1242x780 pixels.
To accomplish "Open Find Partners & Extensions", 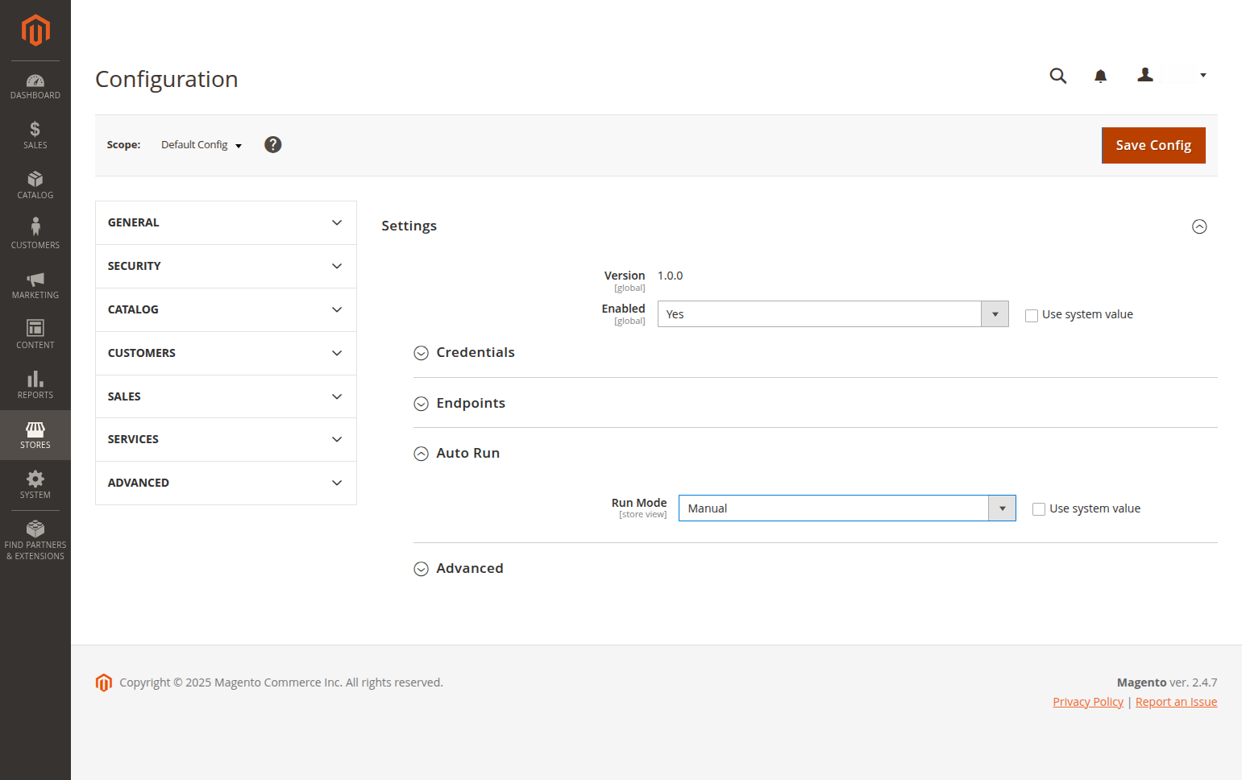I will pos(35,541).
